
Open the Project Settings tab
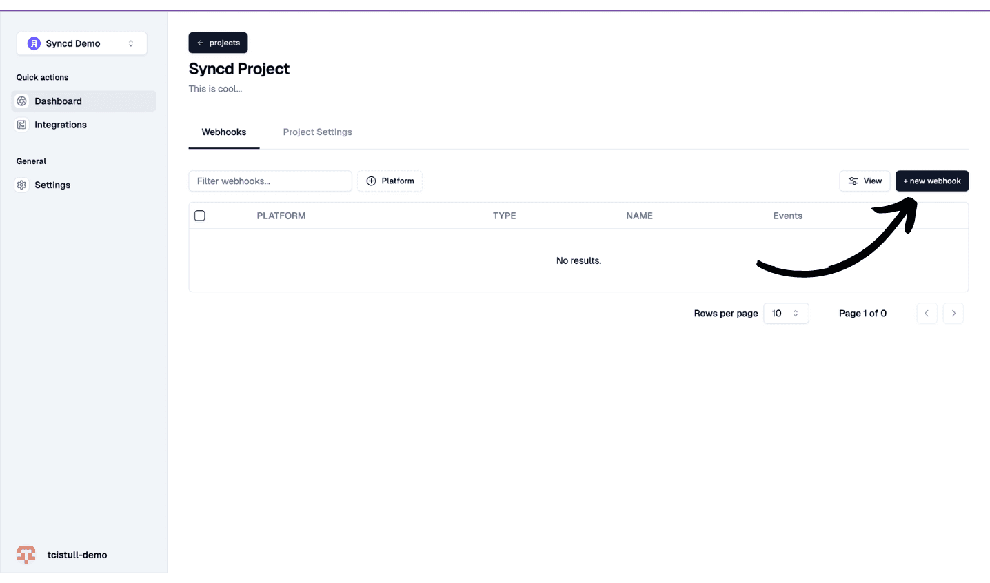pos(317,132)
